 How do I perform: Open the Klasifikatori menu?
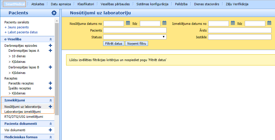click(x=86, y=4)
